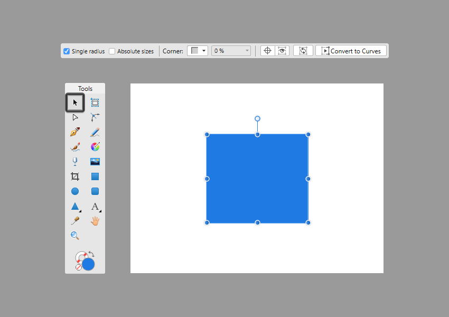Select the Zoom magnifier tool
Screen dimensions: 449x317
[75, 236]
